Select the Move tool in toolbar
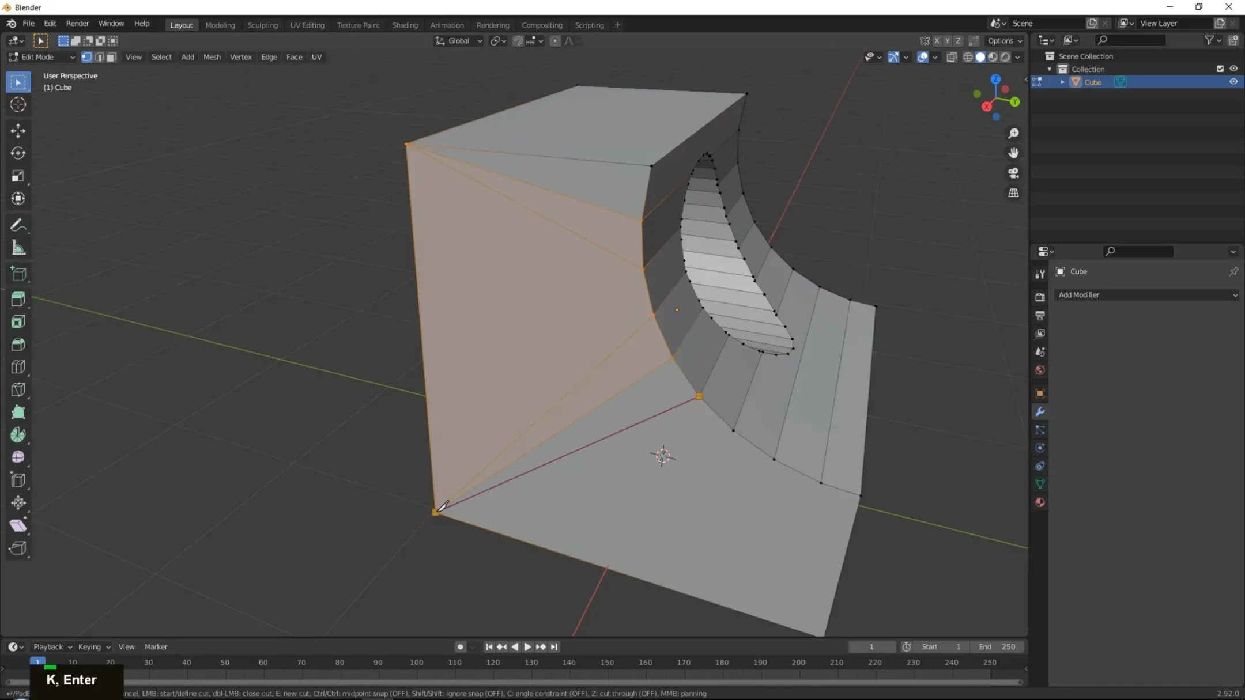 (18, 129)
